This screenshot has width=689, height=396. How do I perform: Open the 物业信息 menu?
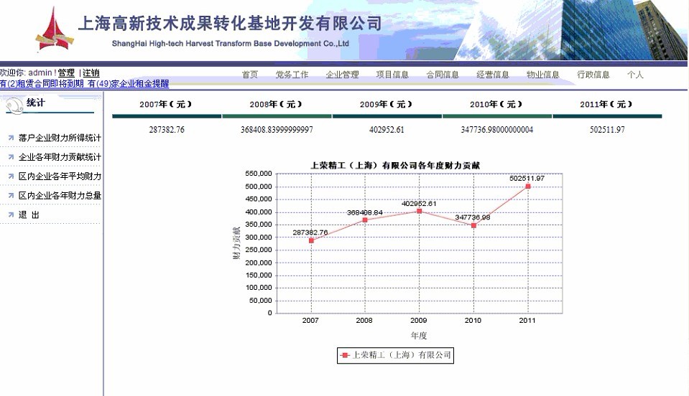543,75
